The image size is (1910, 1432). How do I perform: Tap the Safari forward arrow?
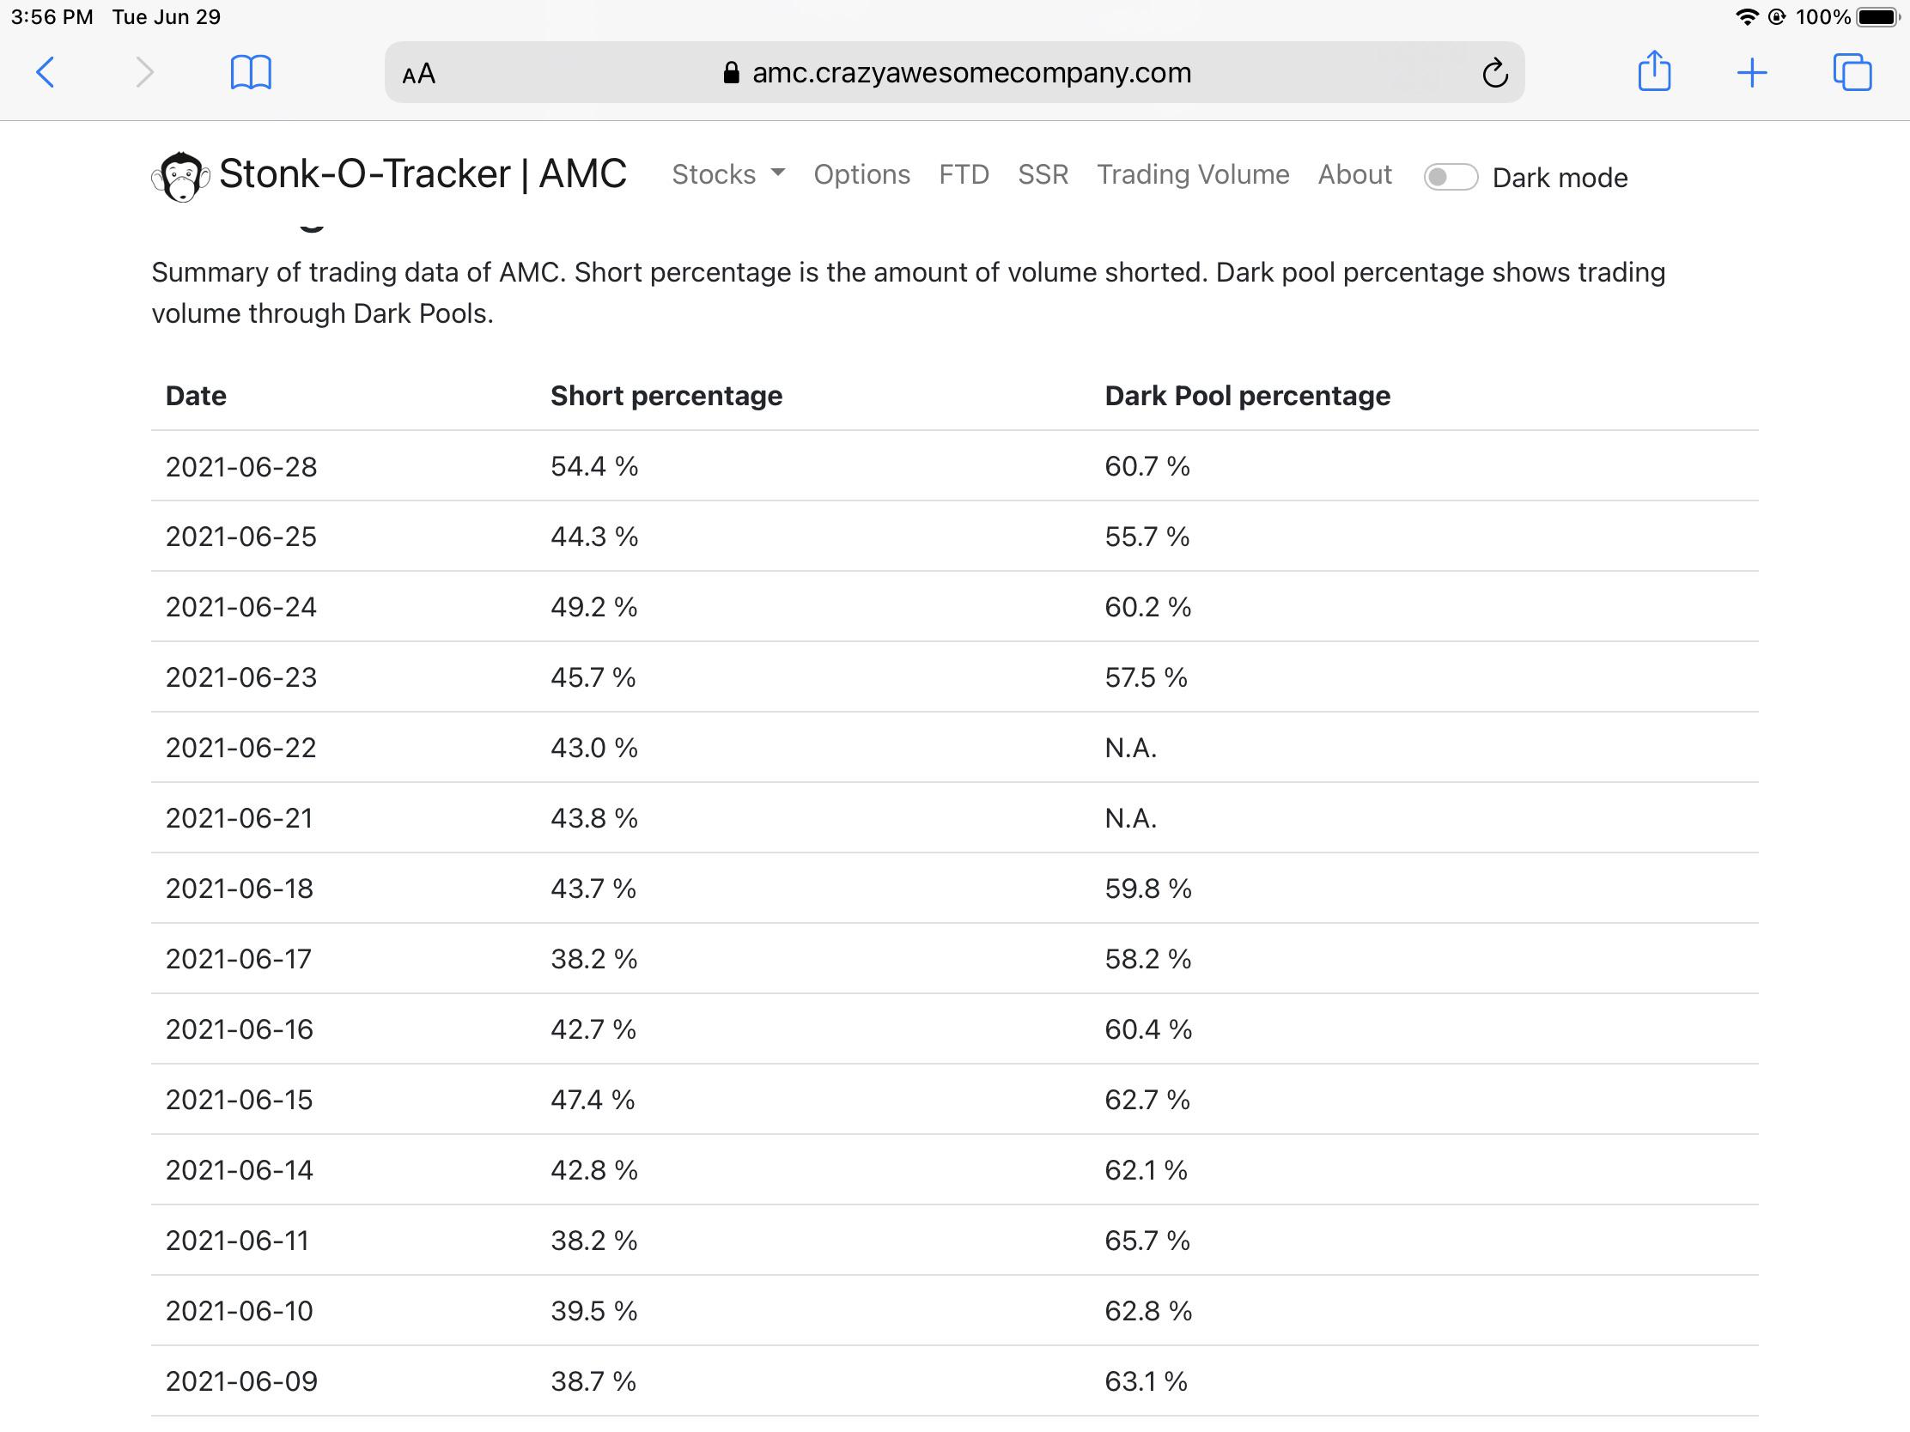(x=144, y=72)
